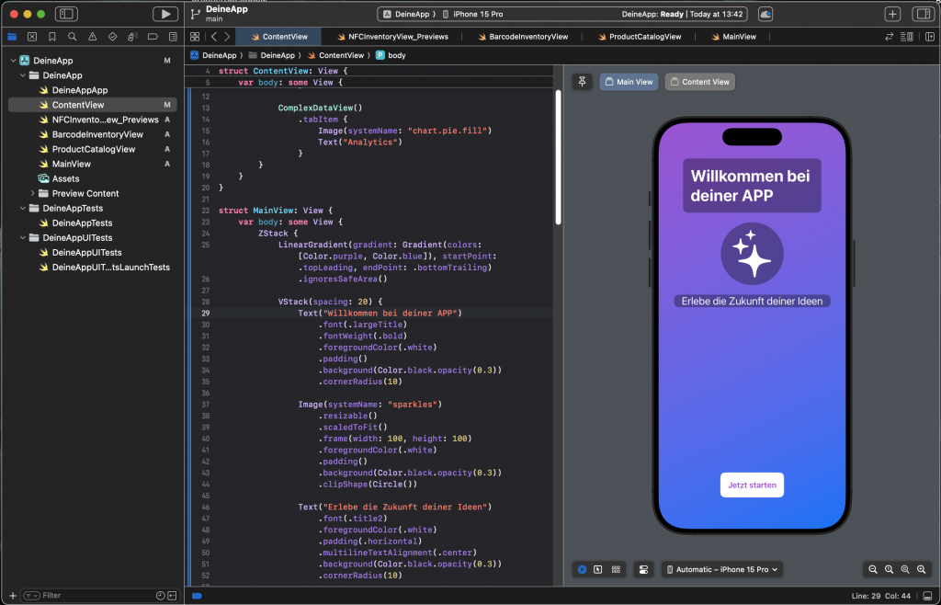The width and height of the screenshot is (941, 605).
Task: Open the preview Device Settings icon
Action: click(644, 570)
